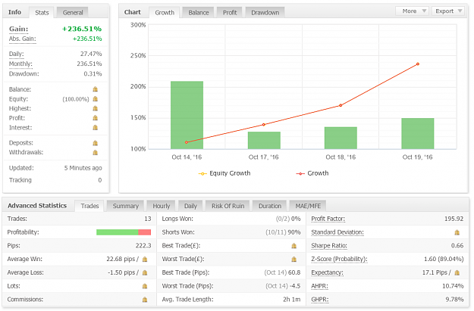Click the (10/11) 90% Shorts Won value
The width and height of the screenshot is (474, 311).
[x=283, y=232]
